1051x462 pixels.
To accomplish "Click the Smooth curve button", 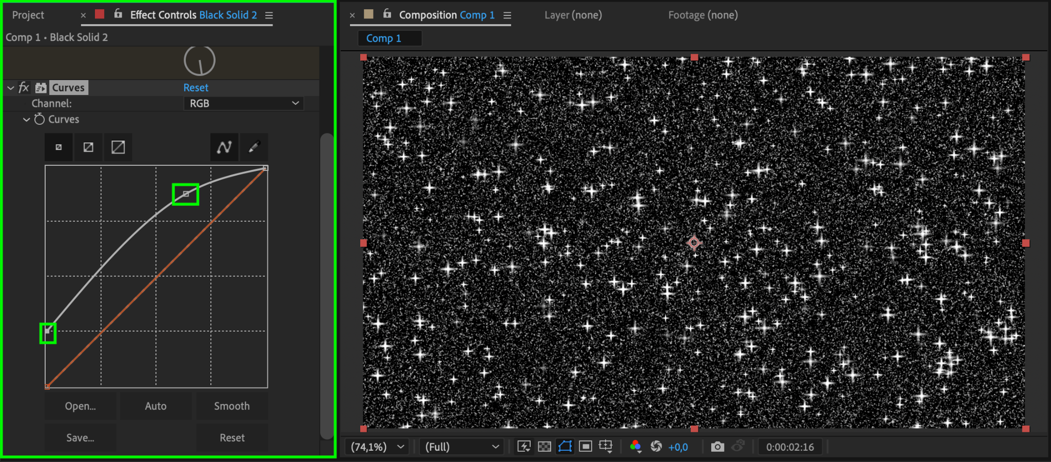I will coord(232,406).
